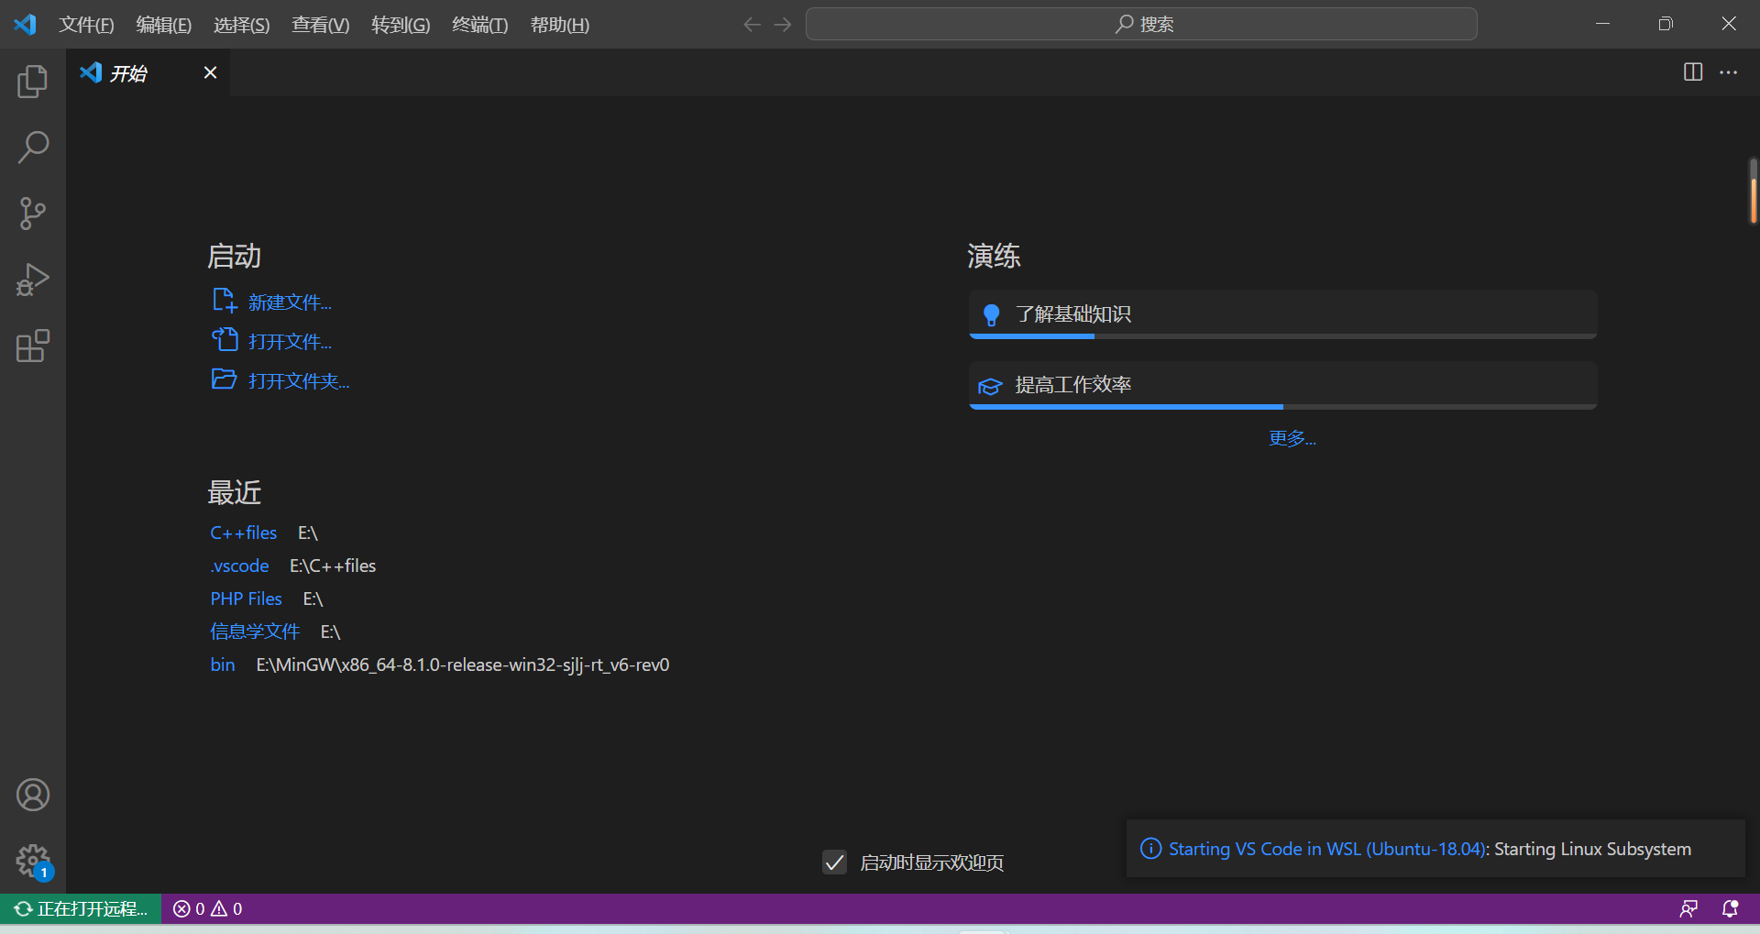Restore down the VS Code window
This screenshot has width=1760, height=934.
coord(1666,25)
